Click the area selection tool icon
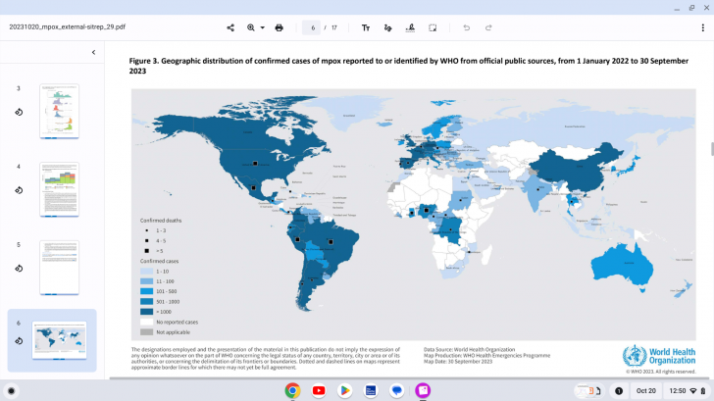714x401 pixels. tap(433, 27)
